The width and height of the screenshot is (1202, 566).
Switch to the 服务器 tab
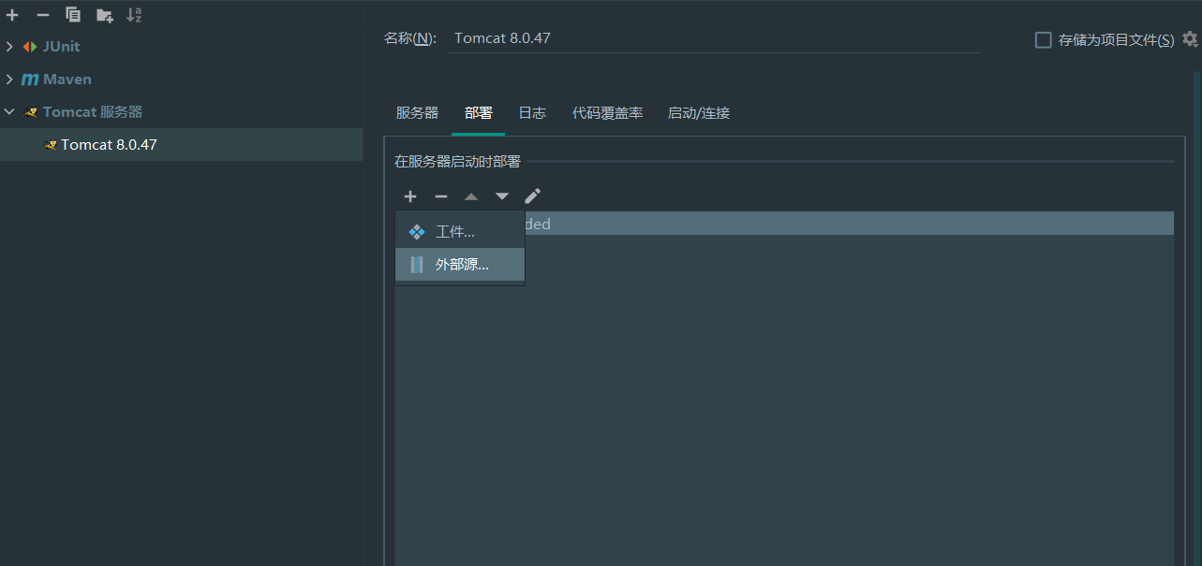pos(417,113)
